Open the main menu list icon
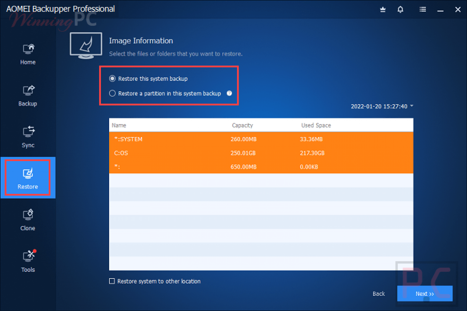The height and width of the screenshot is (311, 467). point(423,9)
